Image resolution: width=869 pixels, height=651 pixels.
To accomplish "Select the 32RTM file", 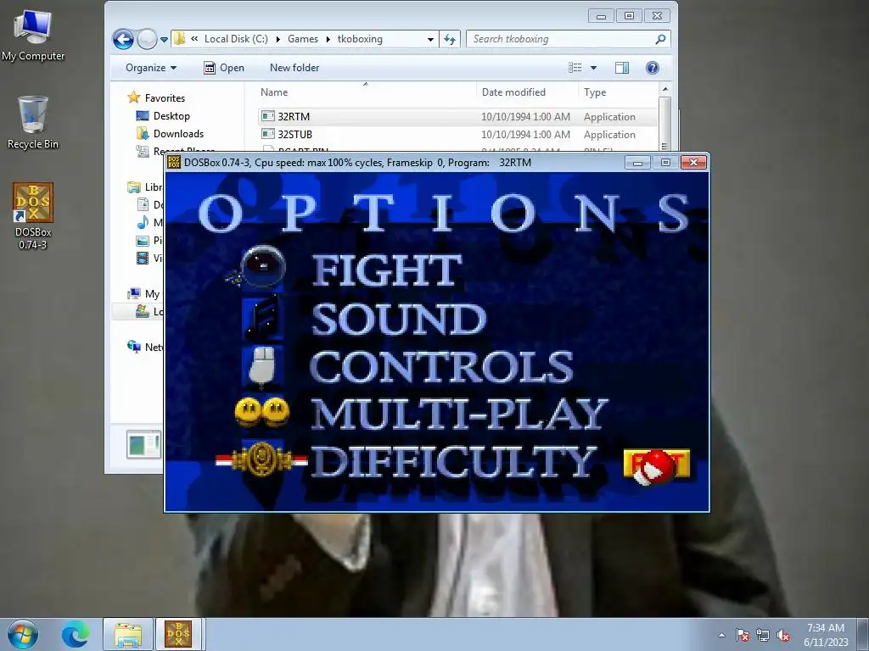I will 294,116.
